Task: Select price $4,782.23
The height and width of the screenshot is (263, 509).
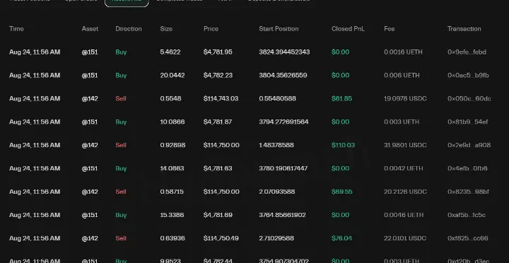Action: tap(218, 76)
